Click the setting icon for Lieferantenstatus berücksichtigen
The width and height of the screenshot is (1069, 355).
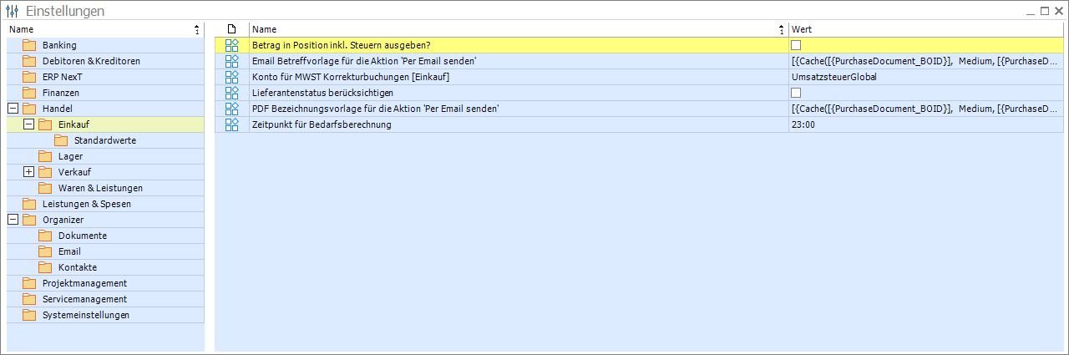pos(232,93)
